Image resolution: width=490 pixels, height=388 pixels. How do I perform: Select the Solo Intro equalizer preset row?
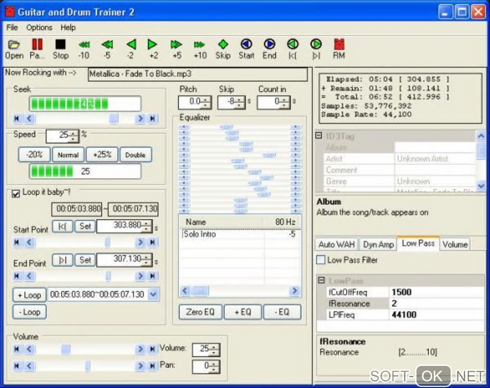(x=240, y=234)
